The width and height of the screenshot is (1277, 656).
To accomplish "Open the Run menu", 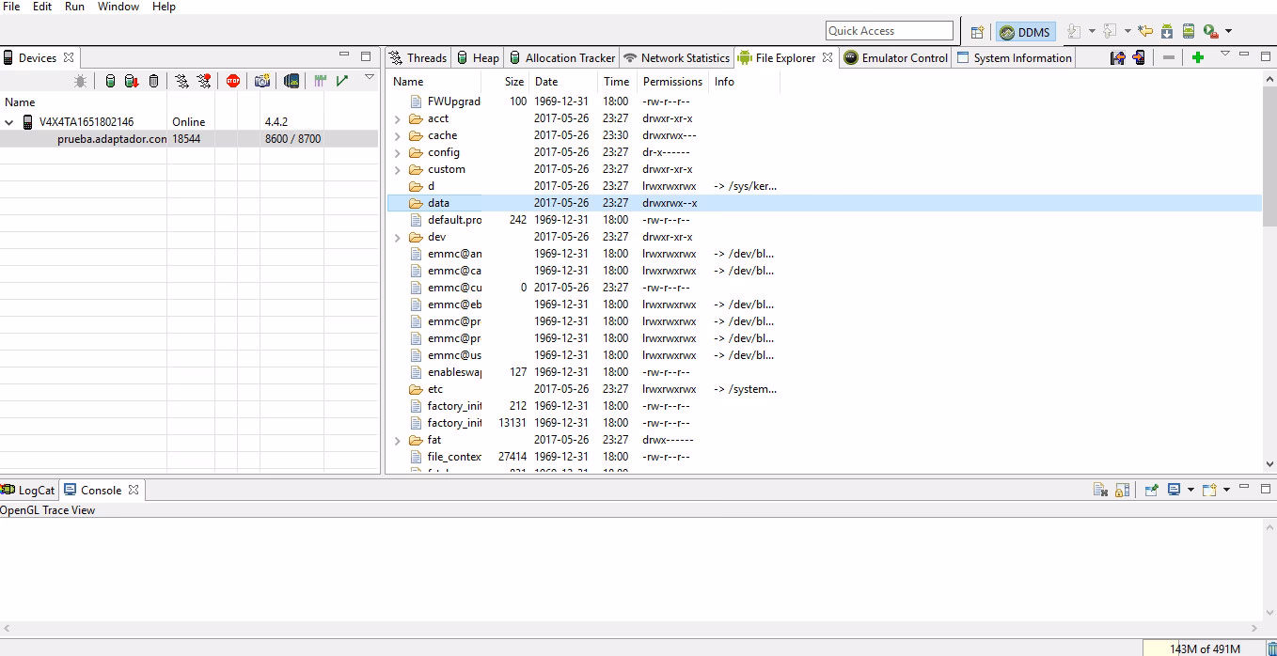I will point(74,7).
